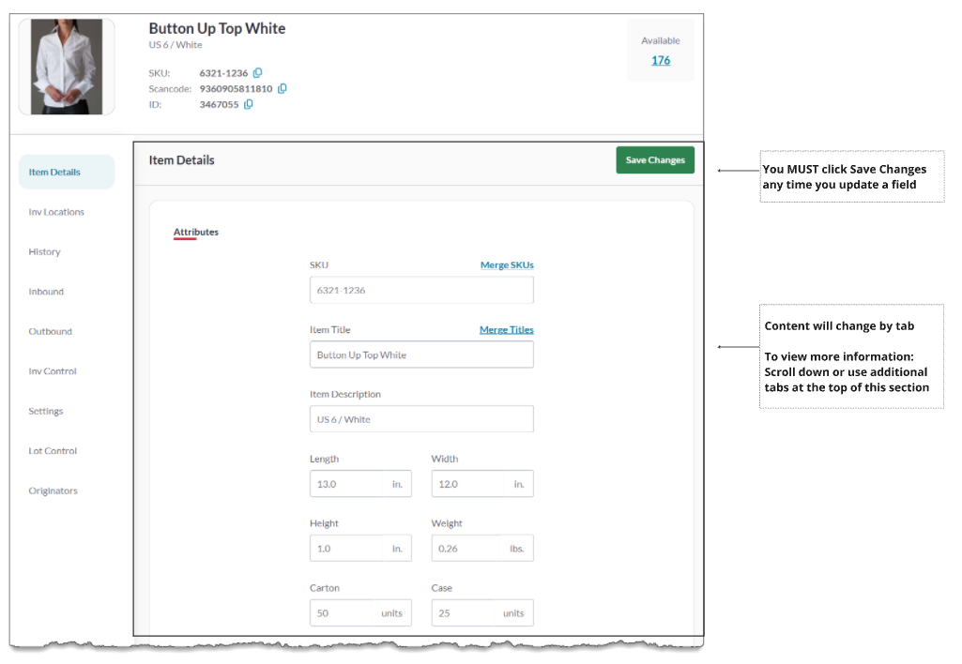Viewport: 962px width, 664px height.
Task: Focus the Item Description input field
Action: pyautogui.click(x=420, y=419)
